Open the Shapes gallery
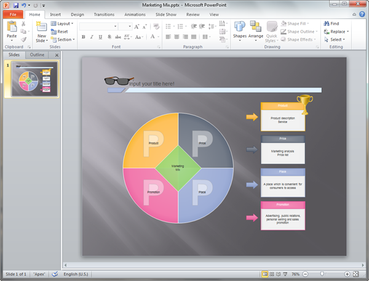 coord(240,30)
